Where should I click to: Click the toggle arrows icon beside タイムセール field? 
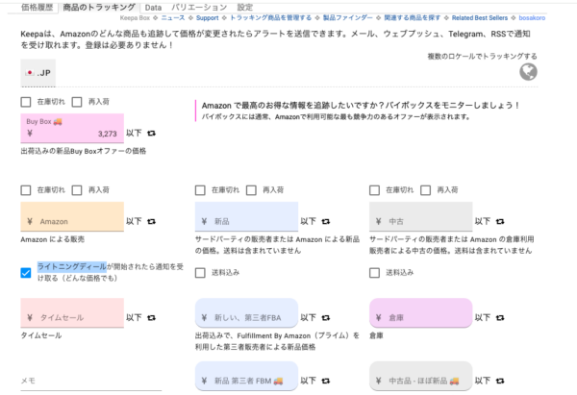pos(151,317)
